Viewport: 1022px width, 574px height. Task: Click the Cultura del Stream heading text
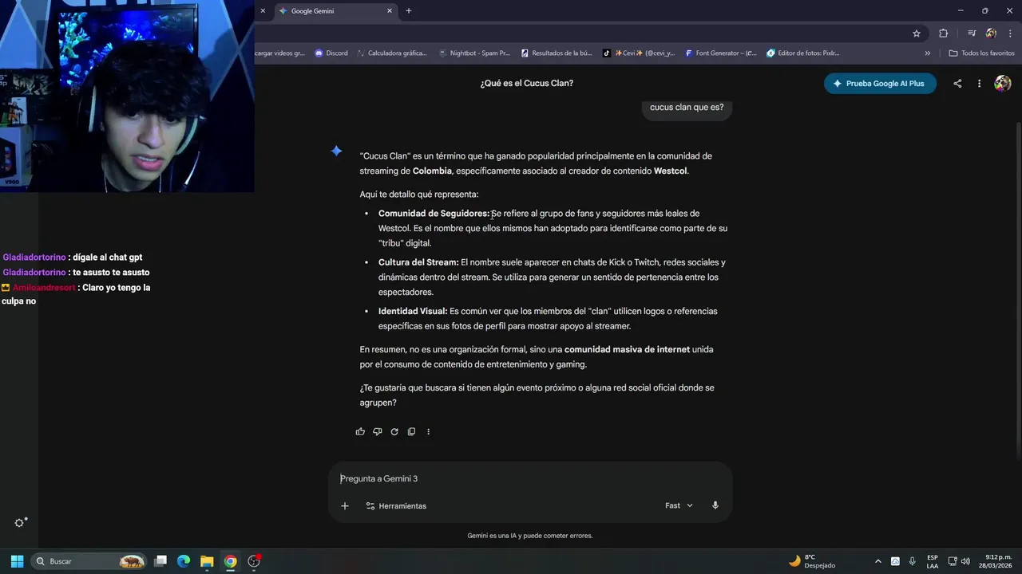pos(418,262)
